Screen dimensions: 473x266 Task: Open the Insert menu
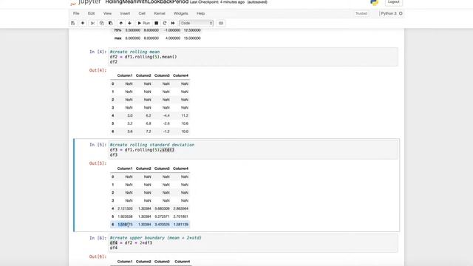125,13
